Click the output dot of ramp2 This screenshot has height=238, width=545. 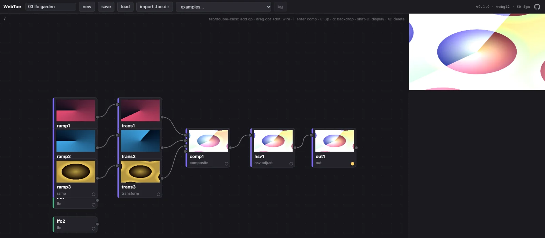click(97, 148)
